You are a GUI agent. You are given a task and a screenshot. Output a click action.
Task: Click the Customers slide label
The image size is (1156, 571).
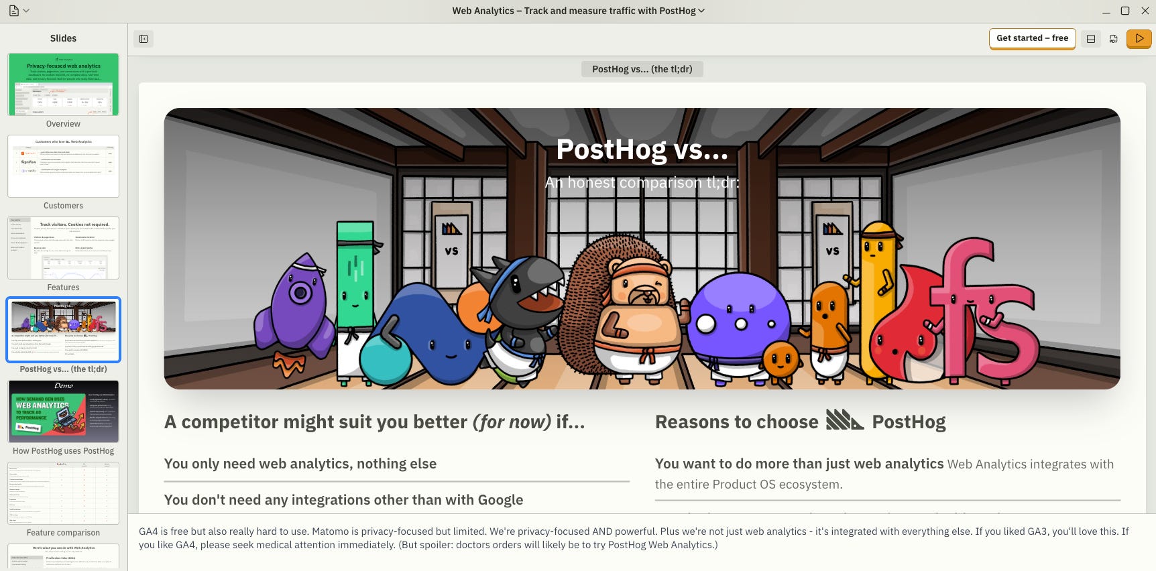click(x=63, y=206)
